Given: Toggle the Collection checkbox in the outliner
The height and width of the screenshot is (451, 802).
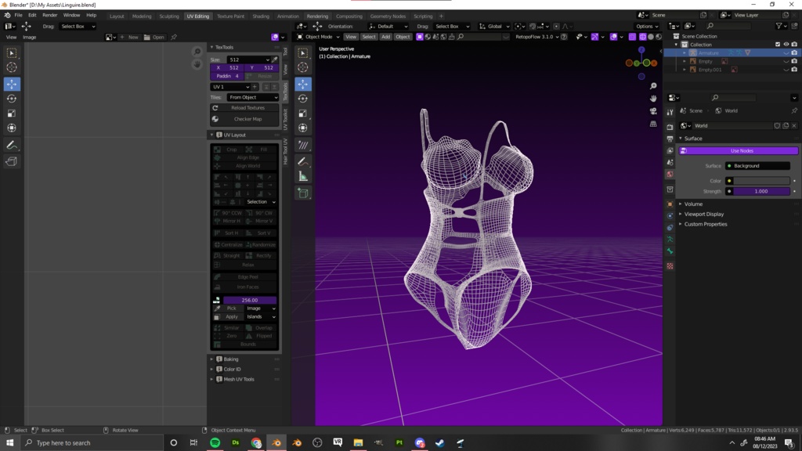Looking at the screenshot, I should coord(778,44).
